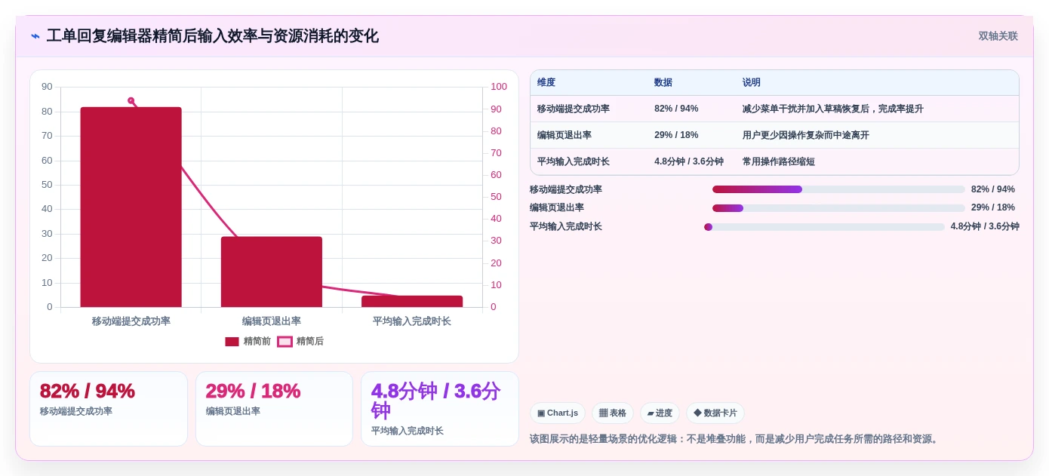Click the 29% / 18% data card

[274, 409]
